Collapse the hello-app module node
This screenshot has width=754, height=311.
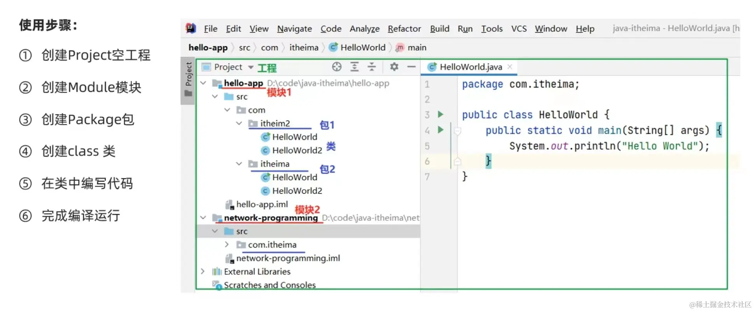click(x=203, y=83)
